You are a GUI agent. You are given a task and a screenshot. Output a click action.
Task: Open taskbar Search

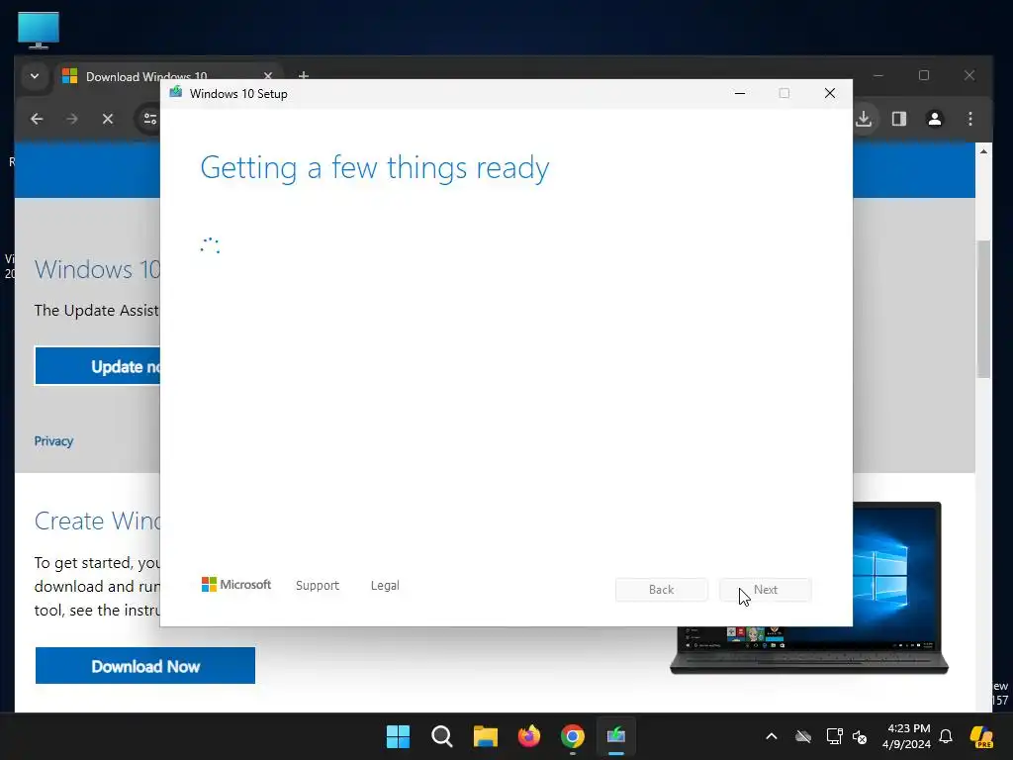442,736
